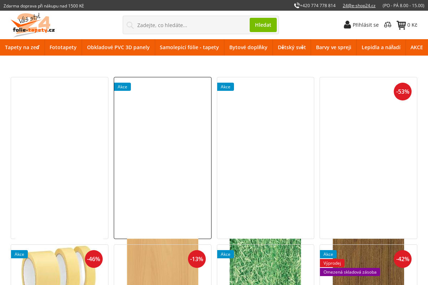The height and width of the screenshot is (285, 428).
Task: Open product comparison scales icon
Action: click(x=388, y=25)
